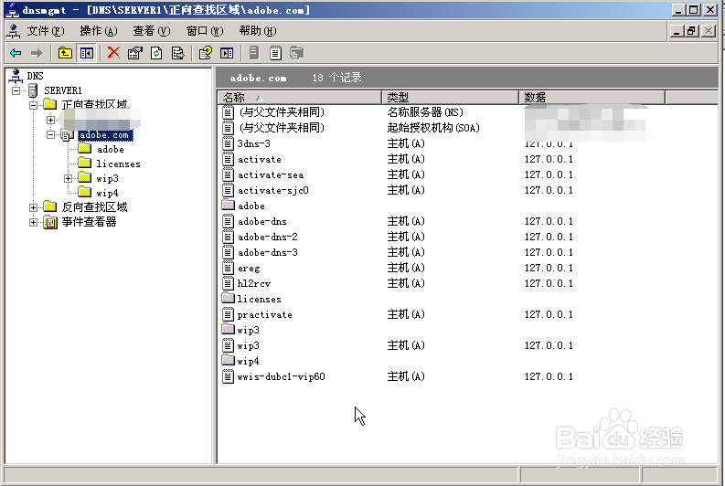725x486 pixels.
Task: Select the adobe.com zone in tree
Action: (105, 135)
